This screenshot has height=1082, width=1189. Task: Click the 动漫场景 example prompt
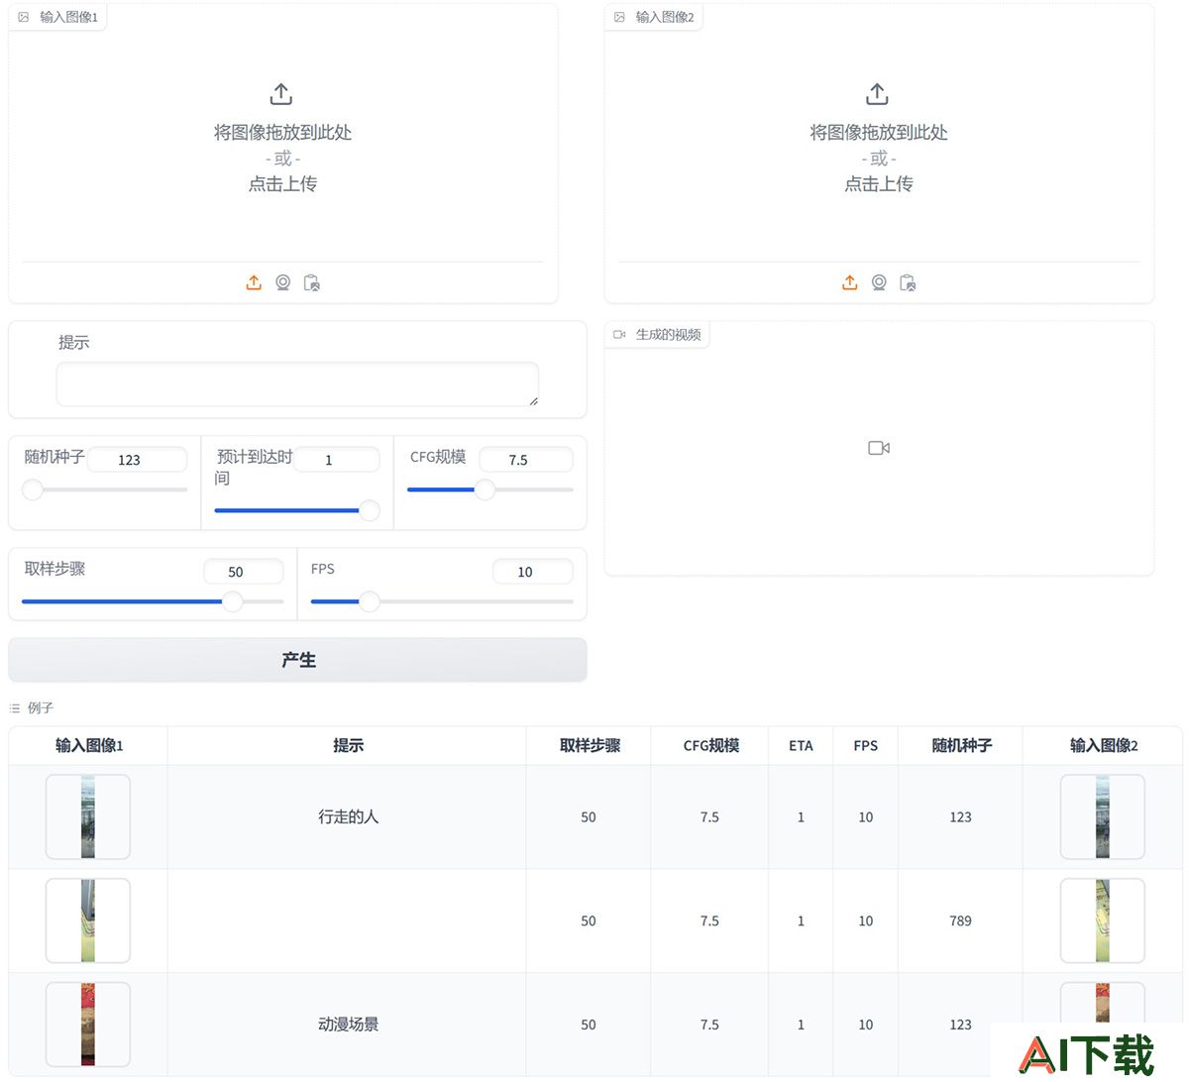(348, 1025)
